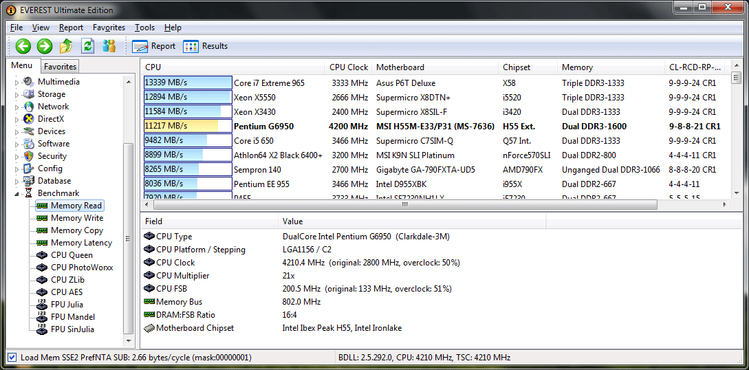
Task: Click the CPU ZLib processor icon
Action: coord(42,280)
